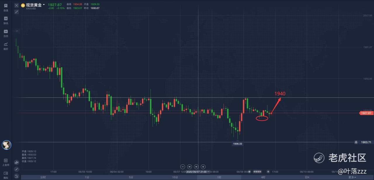Switch to the 15分 timeframe tab

[x=175, y=177]
